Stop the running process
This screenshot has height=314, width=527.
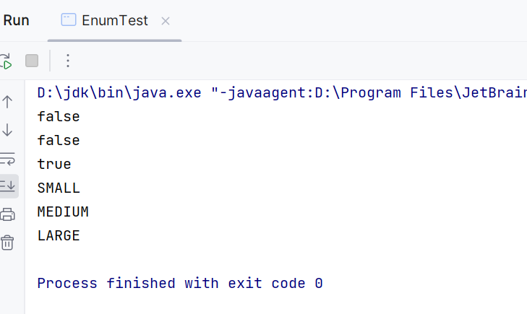[32, 61]
